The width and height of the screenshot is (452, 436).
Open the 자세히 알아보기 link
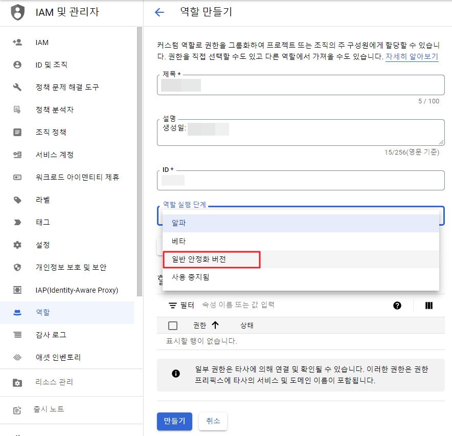pyautogui.click(x=412, y=57)
